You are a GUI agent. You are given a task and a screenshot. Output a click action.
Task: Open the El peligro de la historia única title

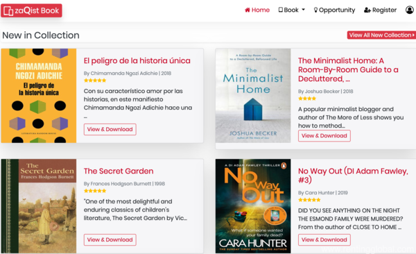click(137, 60)
